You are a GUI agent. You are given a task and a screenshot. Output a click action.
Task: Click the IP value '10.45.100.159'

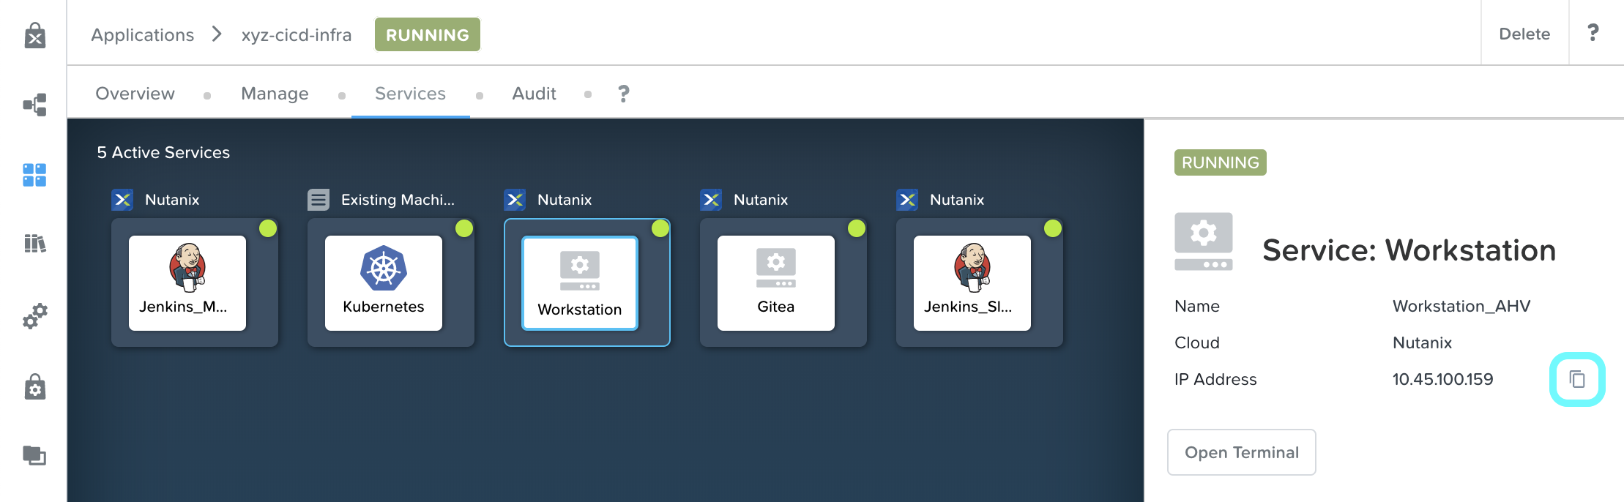click(x=1442, y=379)
